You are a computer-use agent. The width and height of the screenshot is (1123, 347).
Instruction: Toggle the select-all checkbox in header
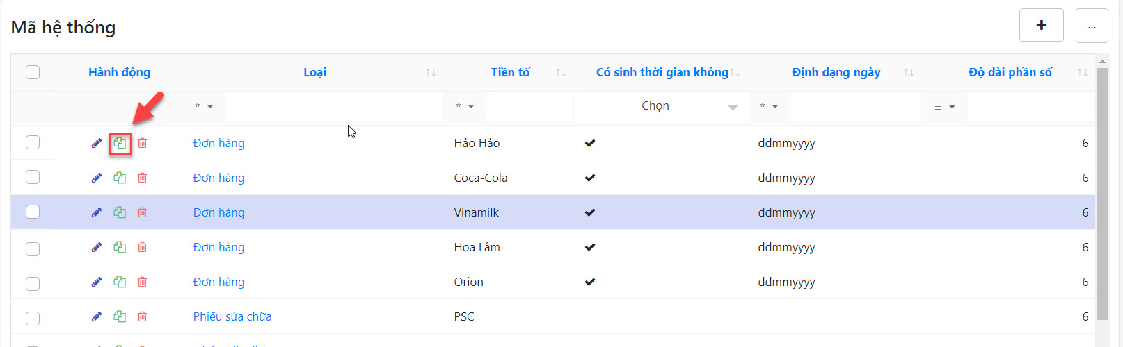[33, 72]
